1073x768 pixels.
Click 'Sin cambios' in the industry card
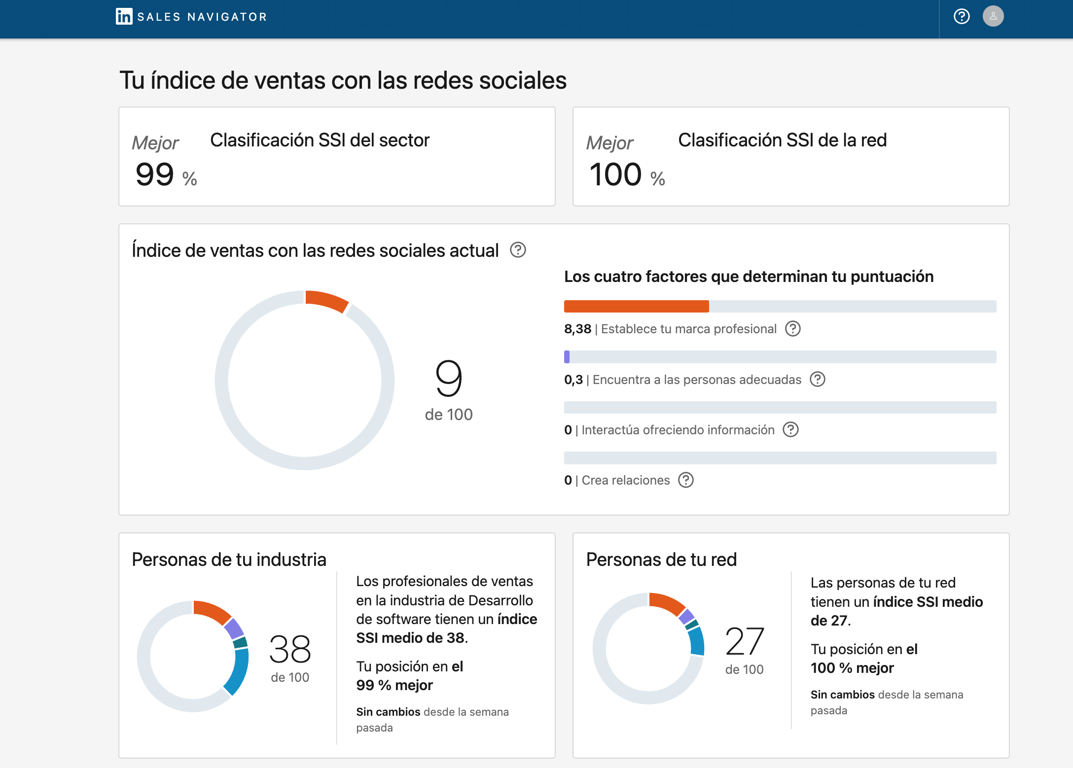pos(388,712)
